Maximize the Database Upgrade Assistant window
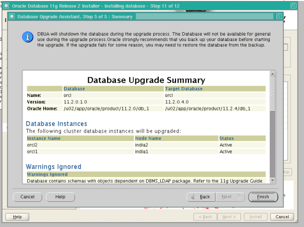 click(x=279, y=16)
